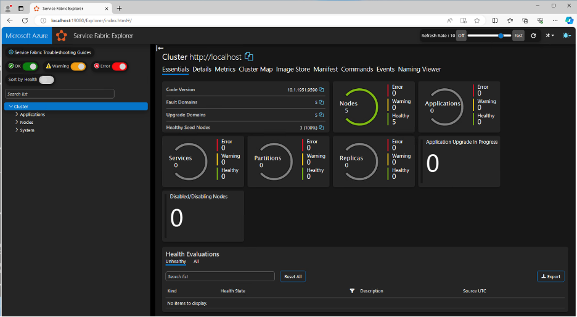Screen dimensions: 577x317
Task: Click the browser page reload icon
Action: 25,20
